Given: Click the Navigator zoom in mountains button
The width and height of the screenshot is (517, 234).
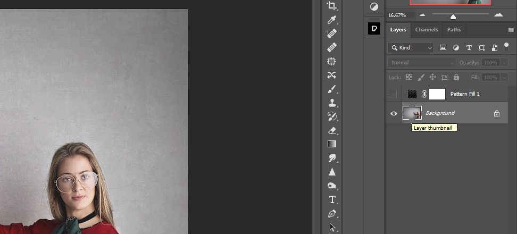Looking at the screenshot, I should (x=498, y=14).
